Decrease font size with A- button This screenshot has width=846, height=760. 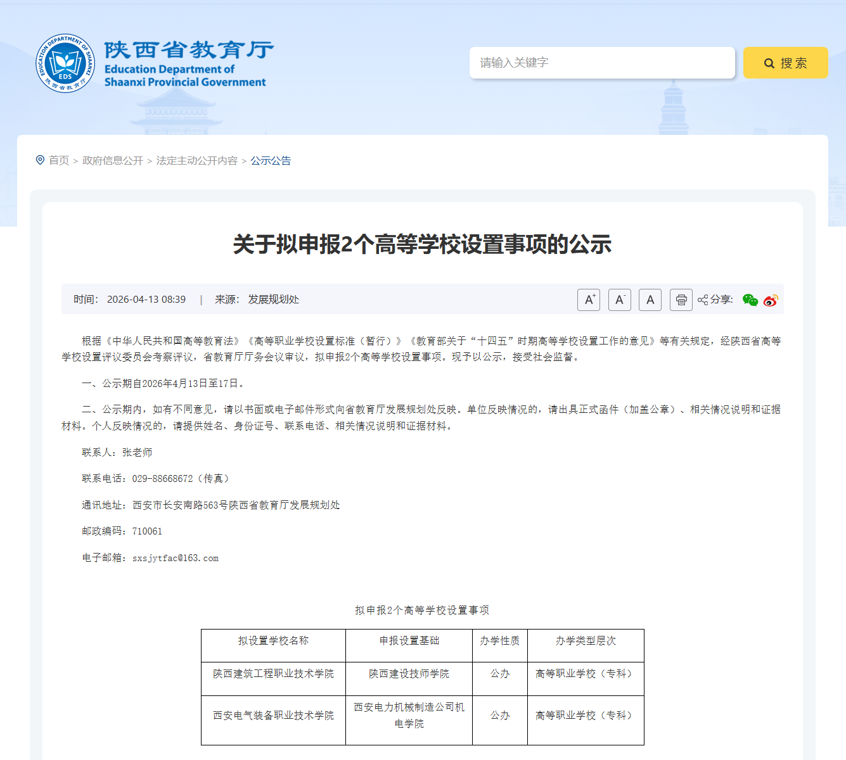pos(619,300)
